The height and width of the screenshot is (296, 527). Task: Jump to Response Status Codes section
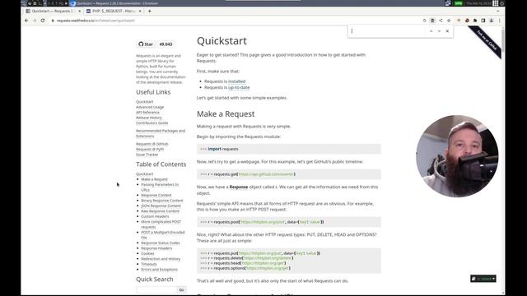click(x=161, y=243)
